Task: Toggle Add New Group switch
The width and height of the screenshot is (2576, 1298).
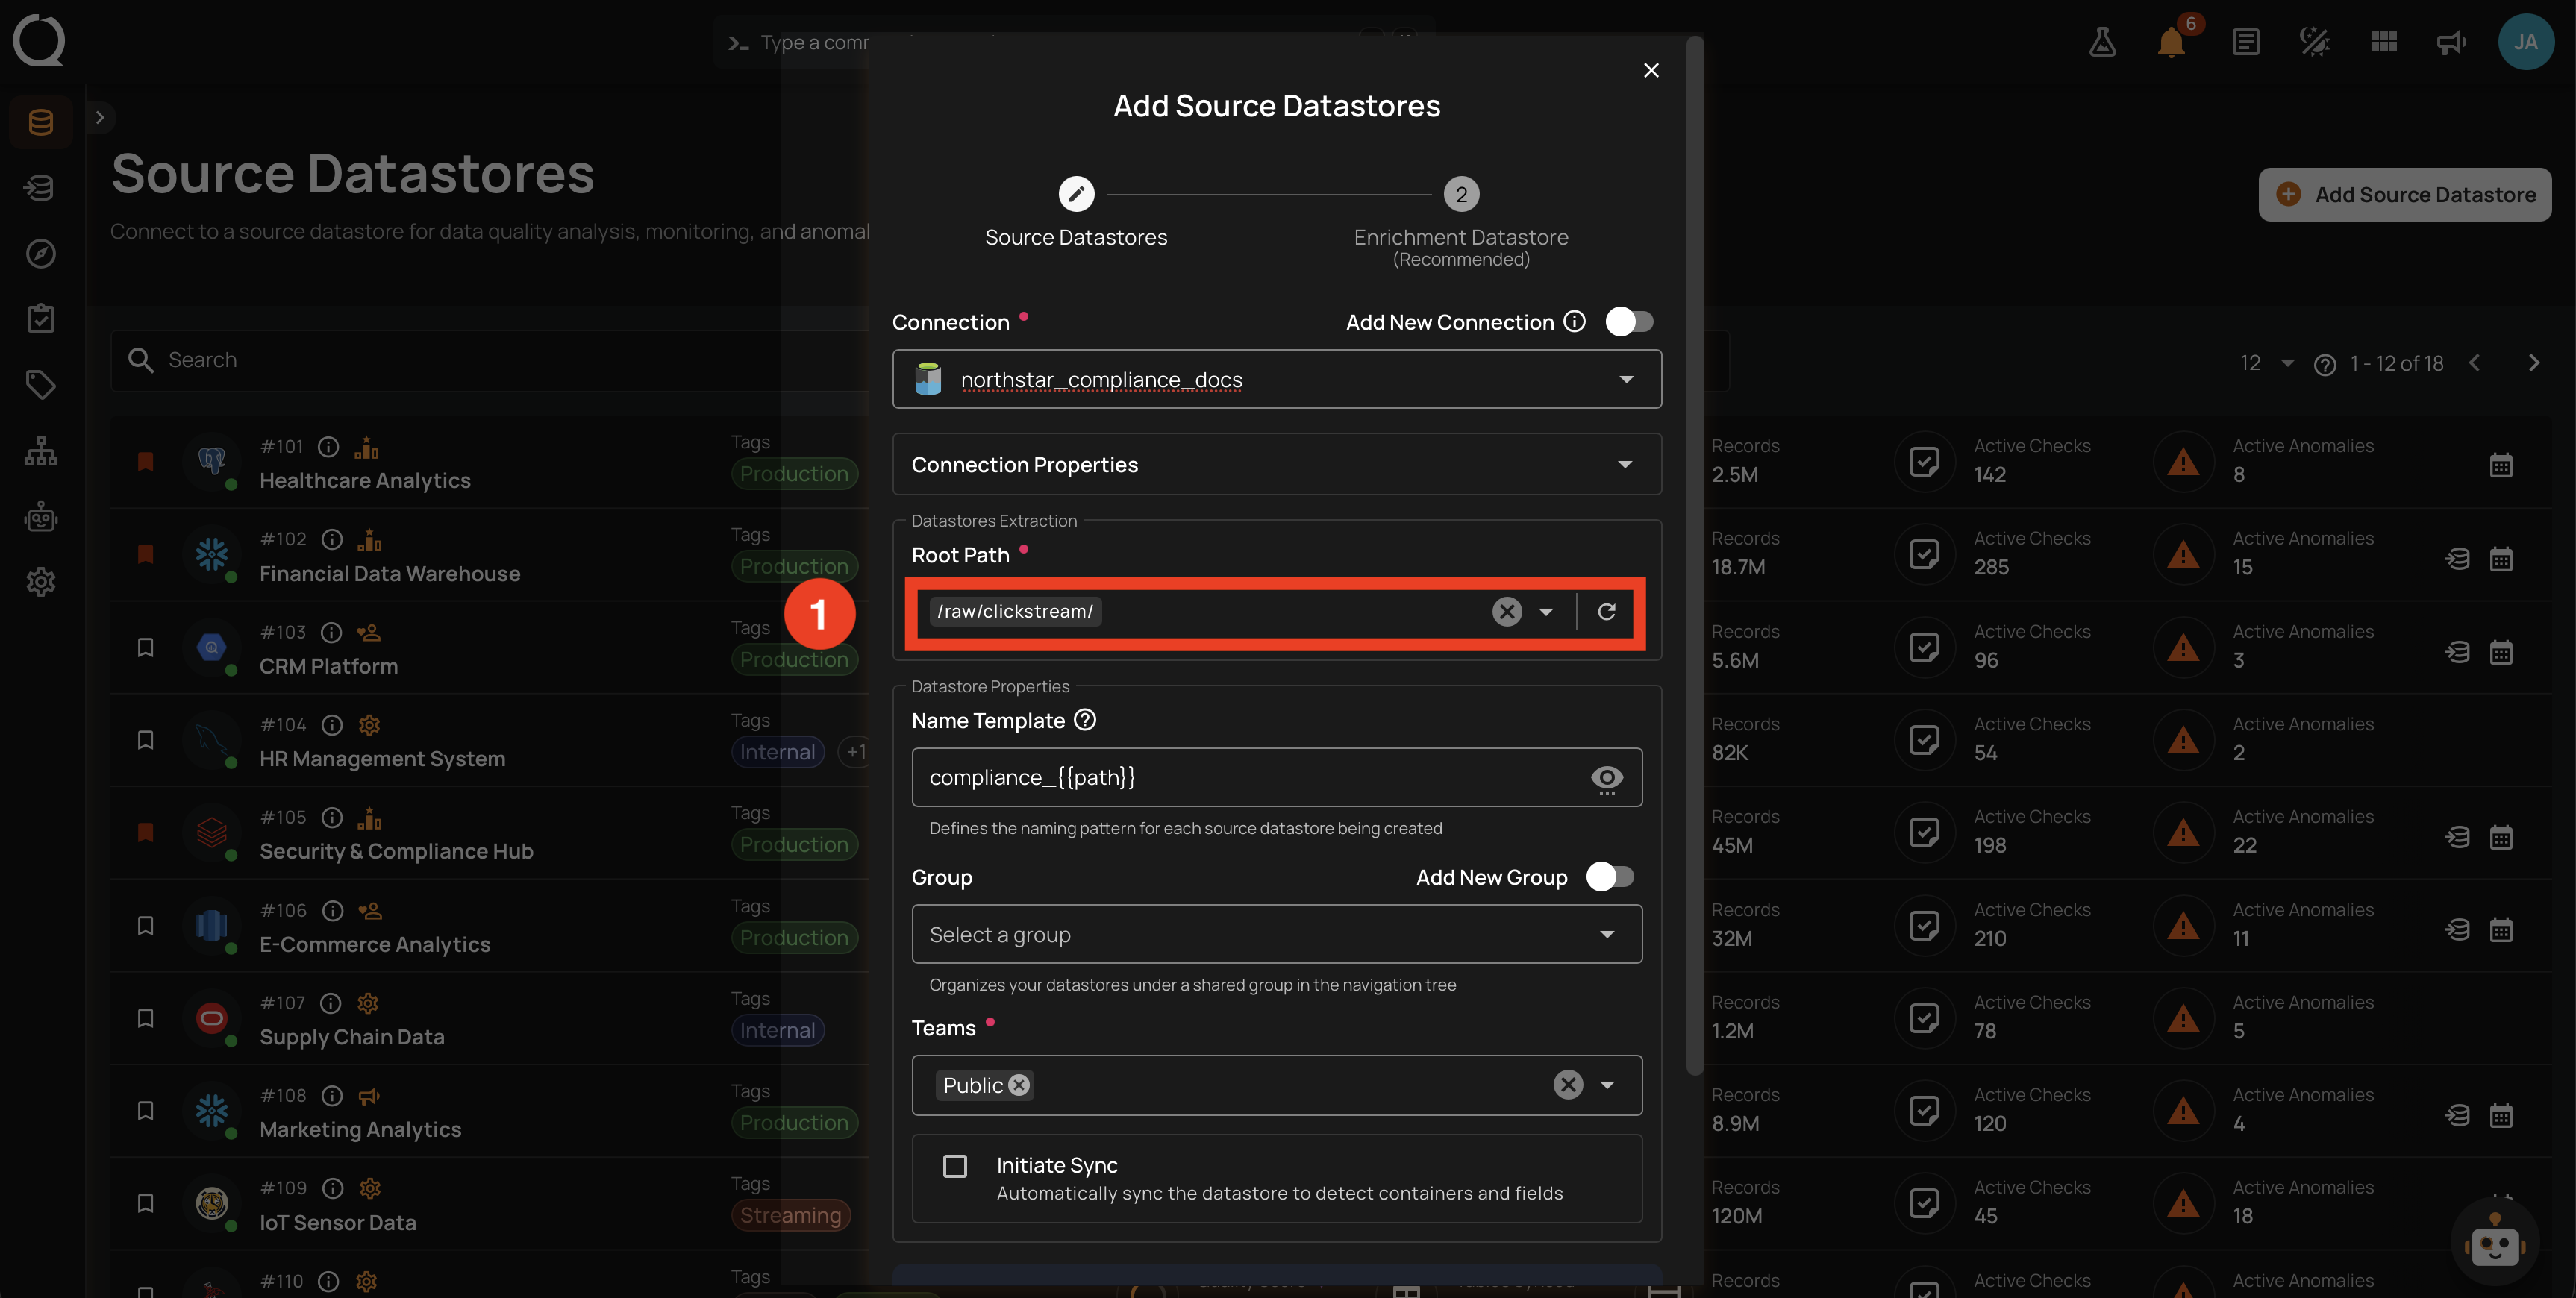Action: coord(1610,877)
